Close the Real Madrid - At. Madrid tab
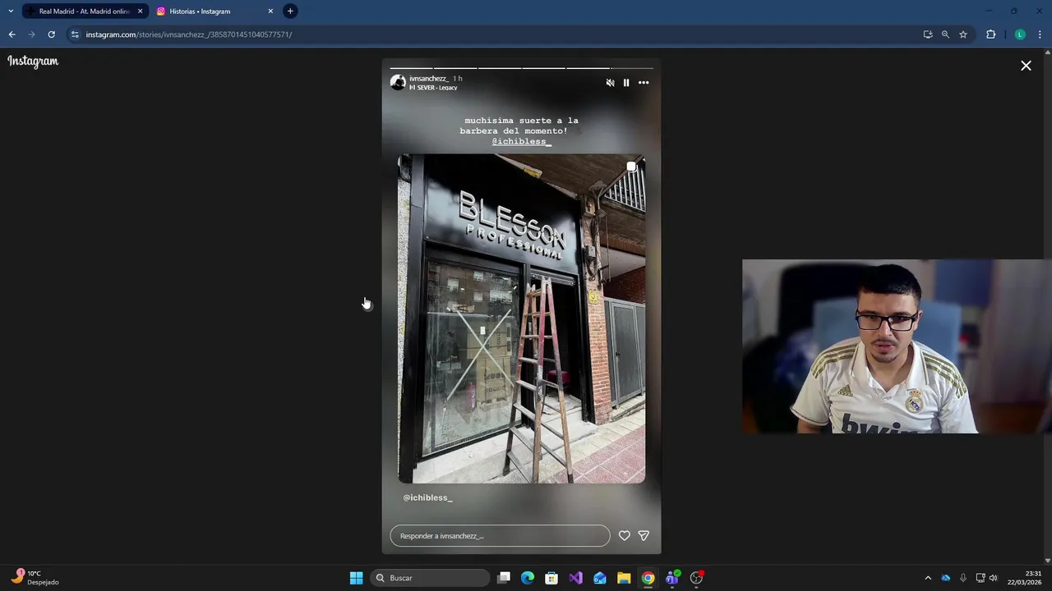Screen dimensions: 1052x591 140,11
